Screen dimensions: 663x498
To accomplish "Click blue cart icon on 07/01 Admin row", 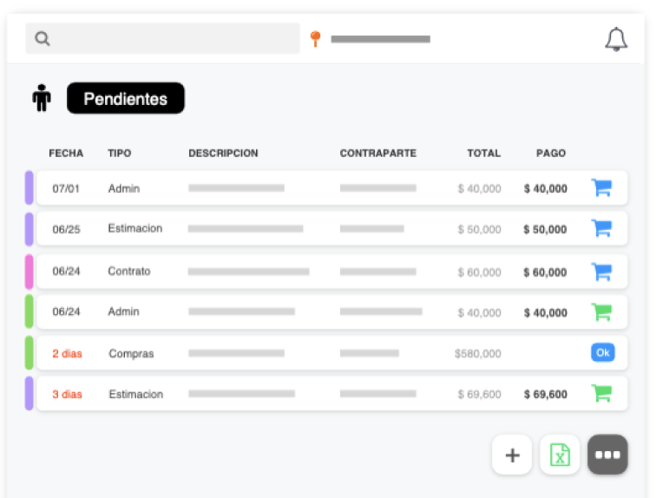I will coord(601,187).
